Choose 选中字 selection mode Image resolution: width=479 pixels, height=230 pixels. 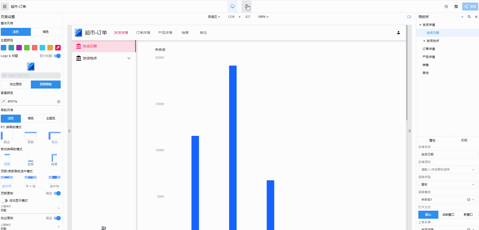pos(7,182)
